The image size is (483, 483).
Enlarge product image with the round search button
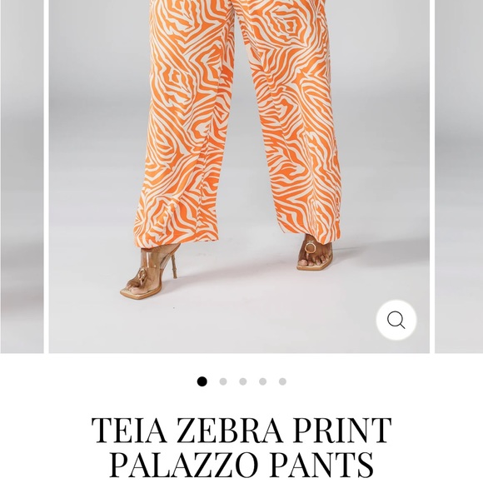(396, 320)
